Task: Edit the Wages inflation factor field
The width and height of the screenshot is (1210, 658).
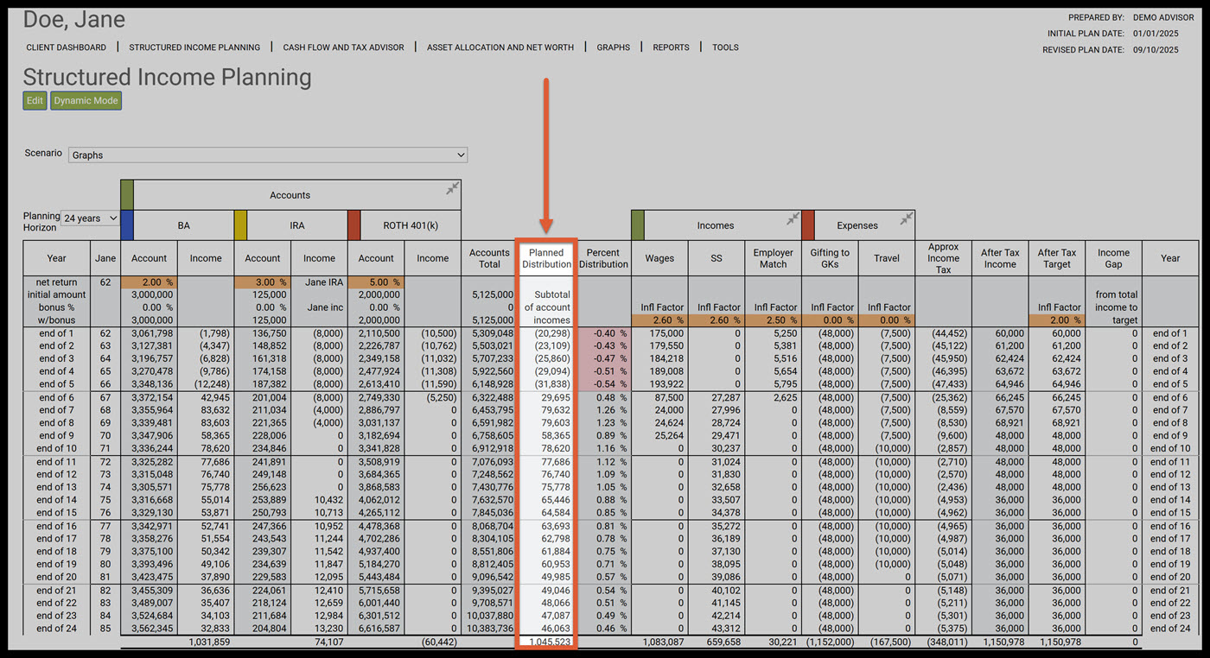Action: point(659,320)
